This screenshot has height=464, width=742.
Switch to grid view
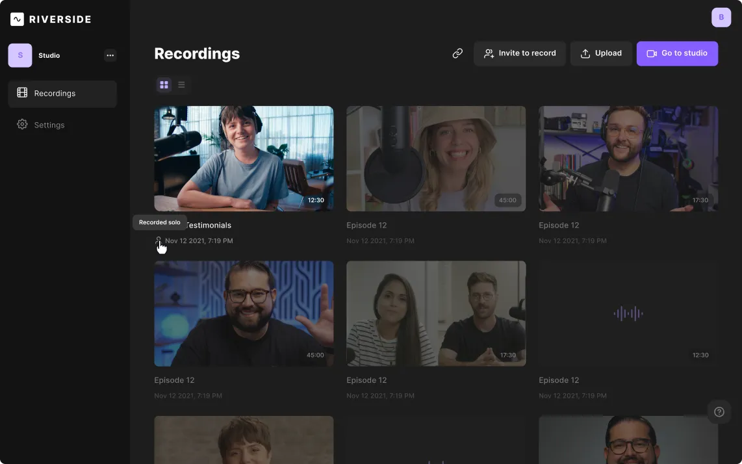(x=164, y=84)
